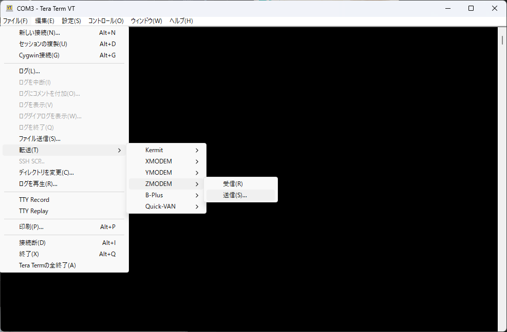Choose セッションの複製(U) entry
507x332 pixels.
[x=64, y=44]
